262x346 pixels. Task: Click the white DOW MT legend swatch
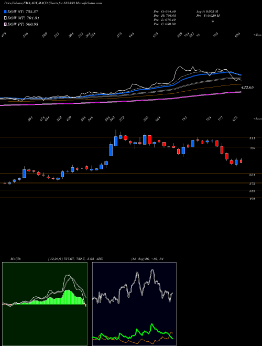[6, 18]
